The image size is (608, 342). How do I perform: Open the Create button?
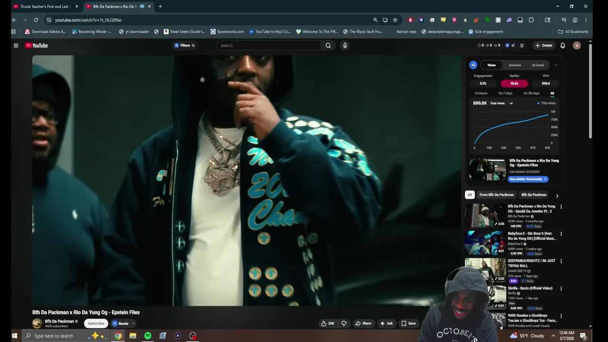[x=543, y=46]
